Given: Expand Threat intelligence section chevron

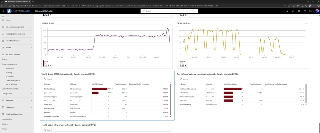Looking at the screenshot, I should [x=31, y=41].
